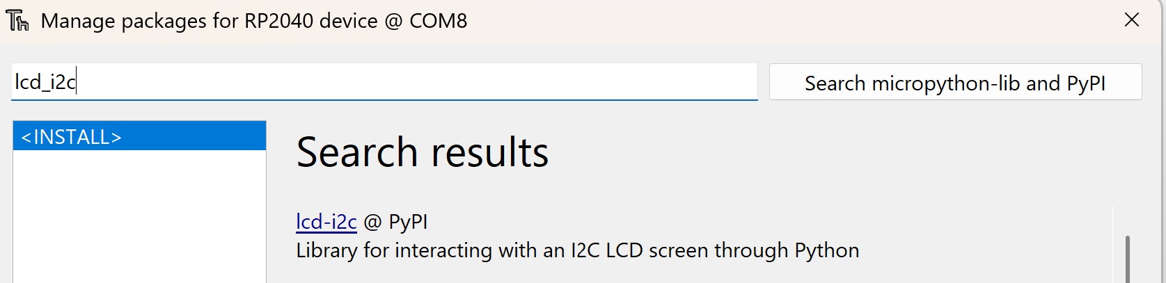
Task: Click the far right end of search field
Action: [748, 82]
